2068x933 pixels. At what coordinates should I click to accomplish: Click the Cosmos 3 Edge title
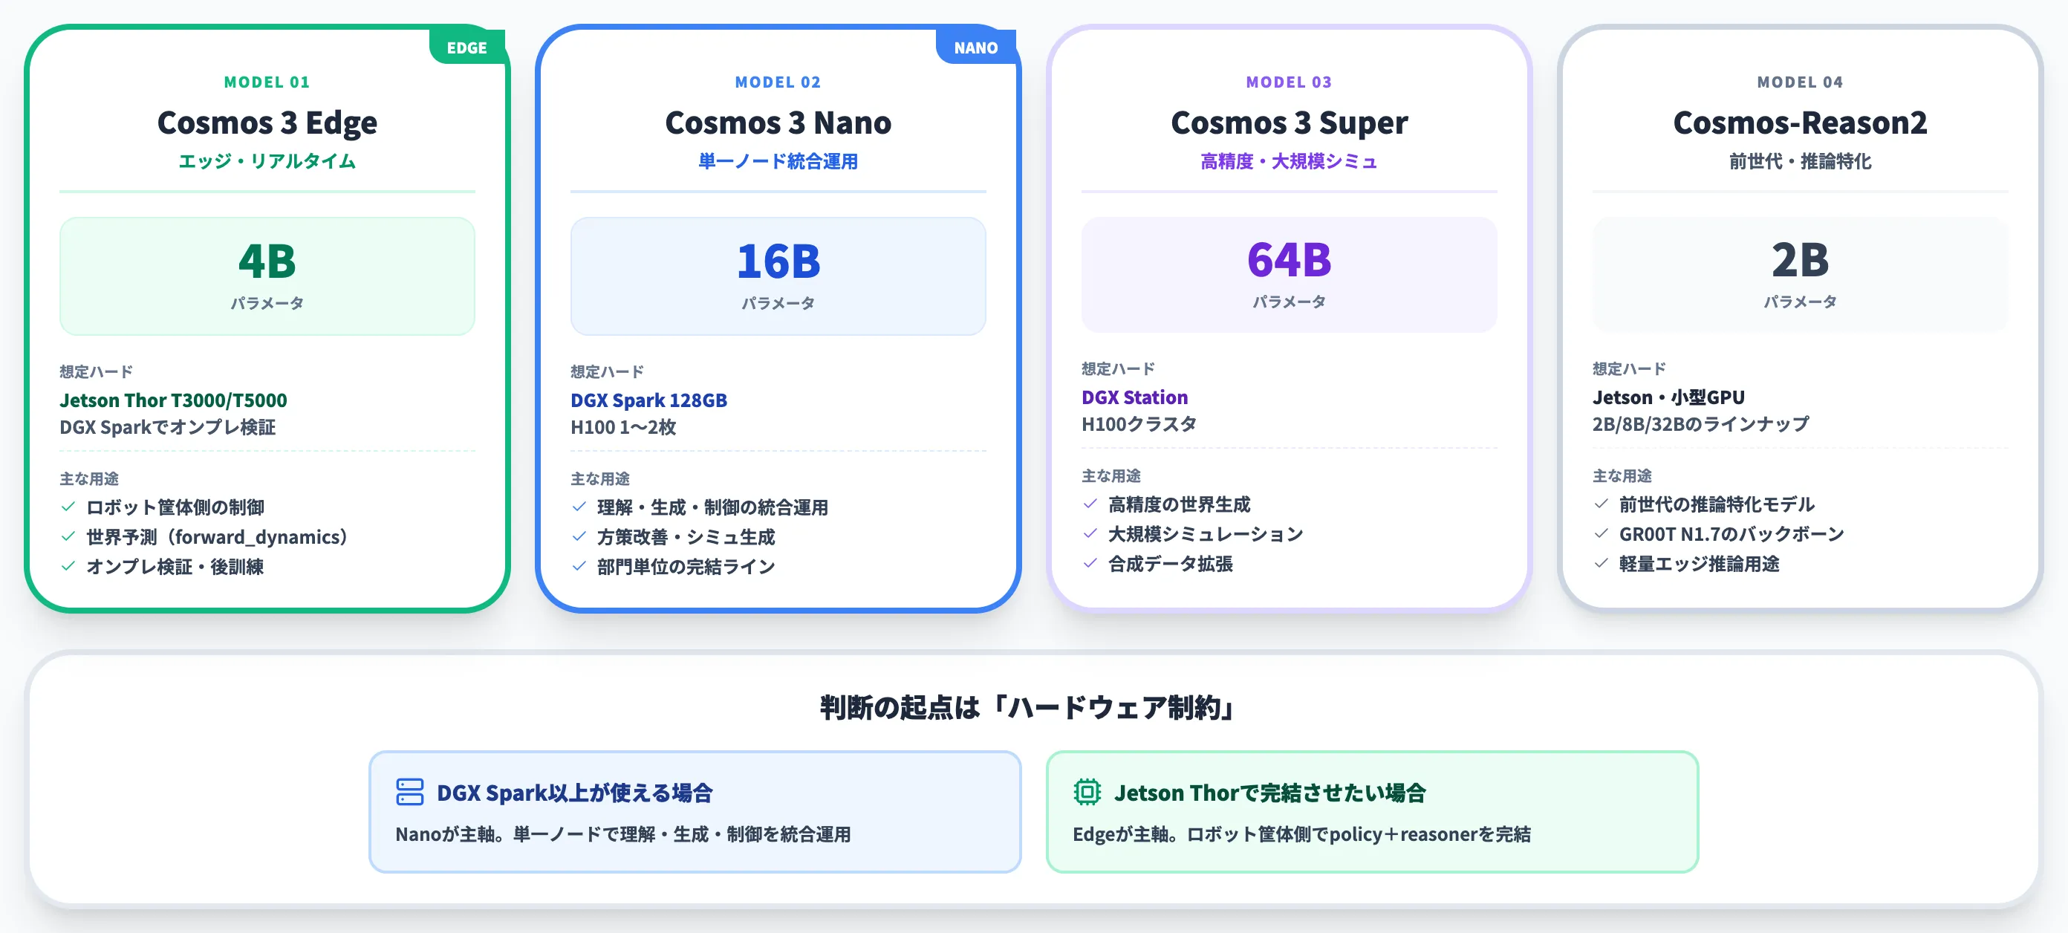267,123
